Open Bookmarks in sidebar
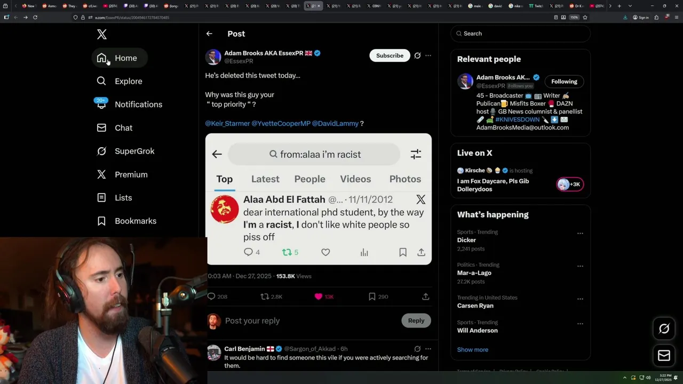683x384 pixels. point(126,221)
